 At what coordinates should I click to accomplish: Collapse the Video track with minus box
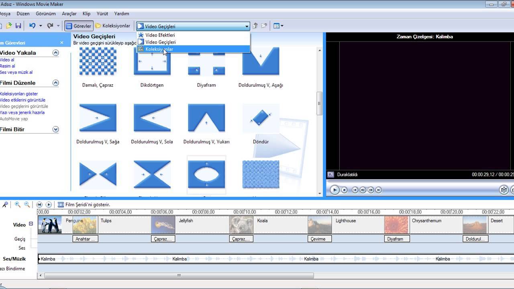pyautogui.click(x=31, y=224)
